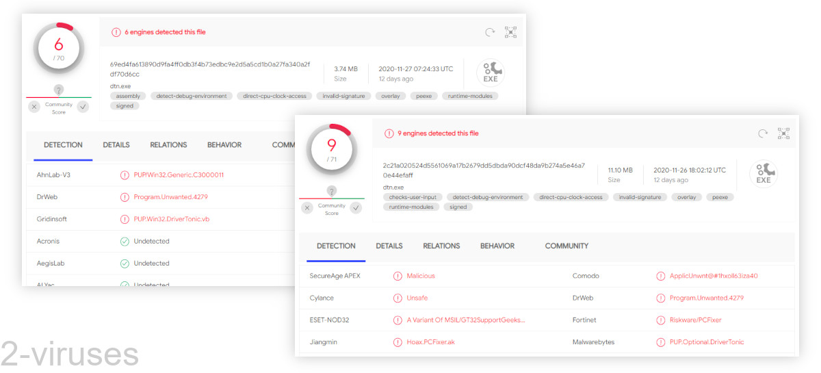821x373 pixels.
Task: Click alert icon next to PUP/Win32.Generic.C3000011
Action: click(125, 175)
